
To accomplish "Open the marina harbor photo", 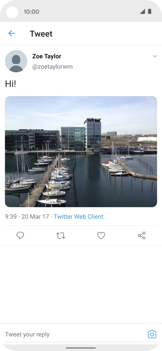I will tap(81, 152).
